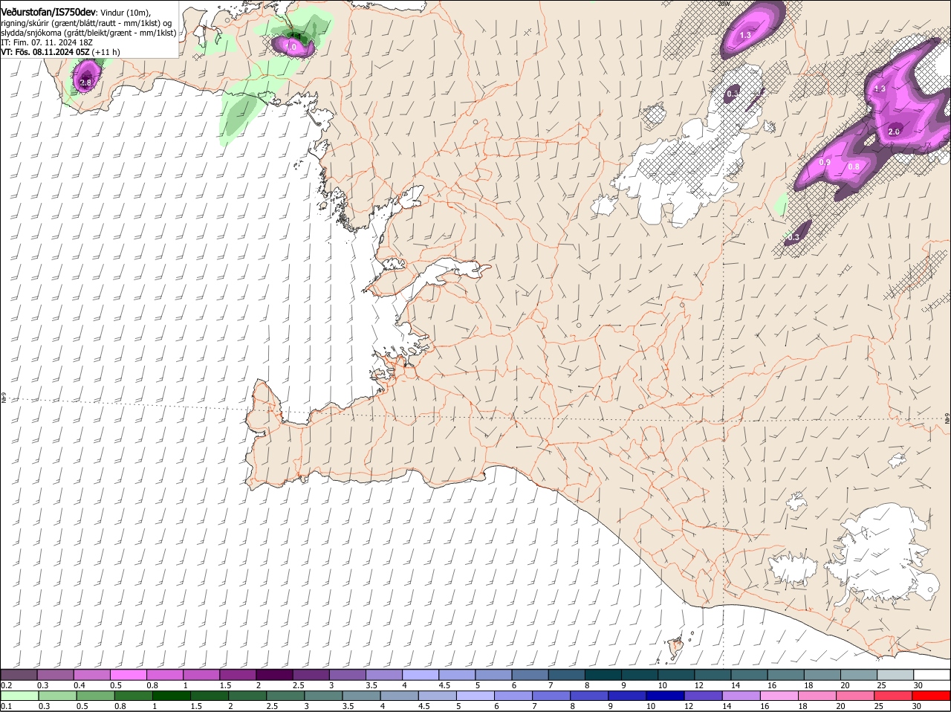Image resolution: width=951 pixels, height=712 pixels.
Task: Click the 'VT: Fös. 08.11.2024 05Z' valid time
Action: [45, 52]
